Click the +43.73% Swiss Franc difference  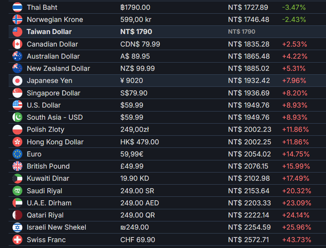point(297,240)
